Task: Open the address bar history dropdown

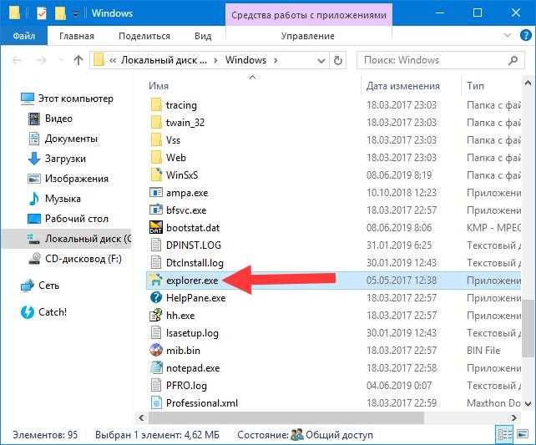Action: coord(321,60)
